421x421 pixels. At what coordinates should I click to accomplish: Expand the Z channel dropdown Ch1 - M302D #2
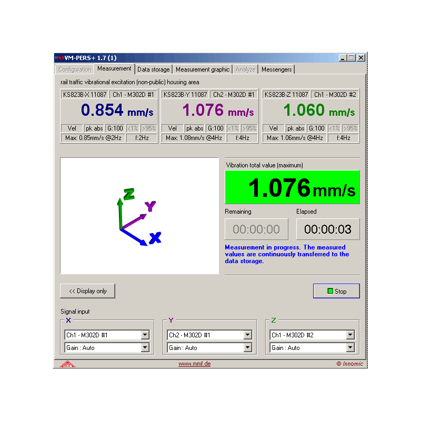350,335
